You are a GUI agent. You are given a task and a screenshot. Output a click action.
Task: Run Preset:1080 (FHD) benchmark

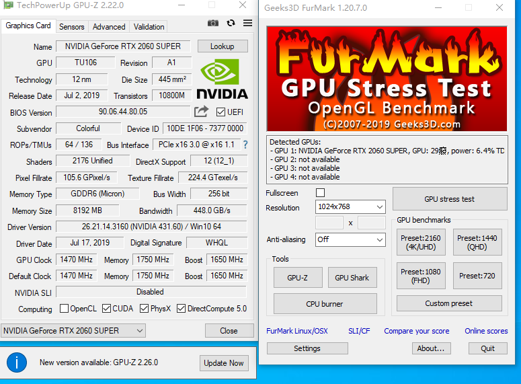click(421, 276)
